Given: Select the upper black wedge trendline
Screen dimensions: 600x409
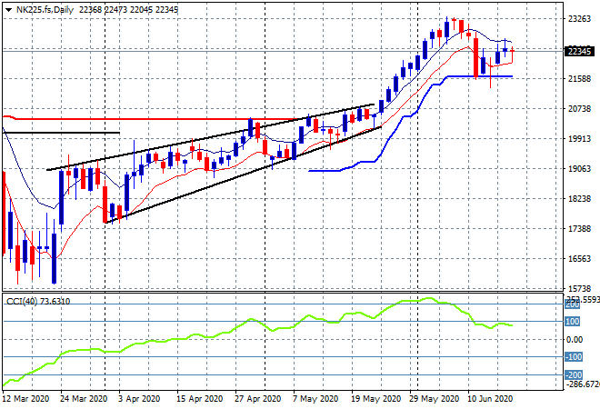Looking at the screenshot, I should coord(211,136).
